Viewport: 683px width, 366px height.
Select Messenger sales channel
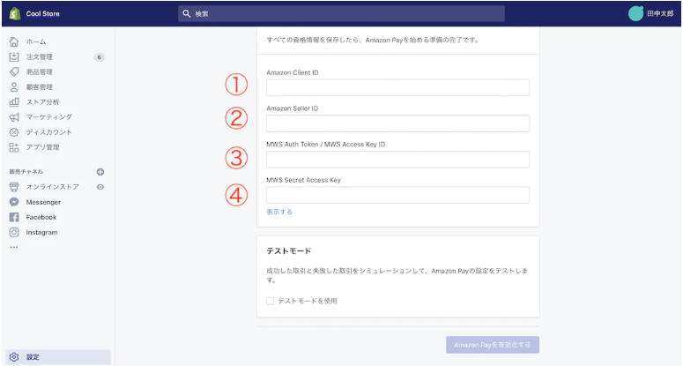43,202
